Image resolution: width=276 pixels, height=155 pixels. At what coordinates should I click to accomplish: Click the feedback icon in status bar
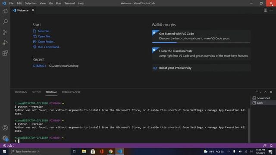[x=265, y=146]
